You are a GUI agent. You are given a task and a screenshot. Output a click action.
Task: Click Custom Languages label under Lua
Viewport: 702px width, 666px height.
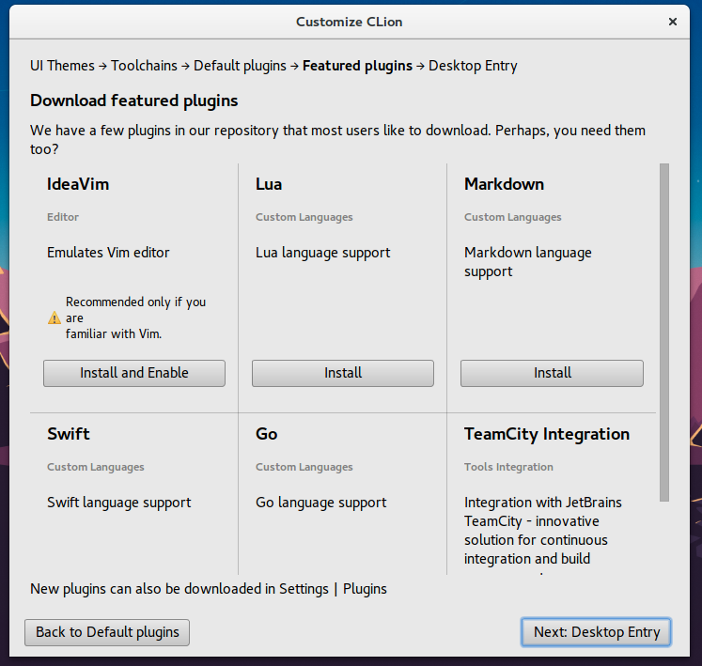[304, 217]
